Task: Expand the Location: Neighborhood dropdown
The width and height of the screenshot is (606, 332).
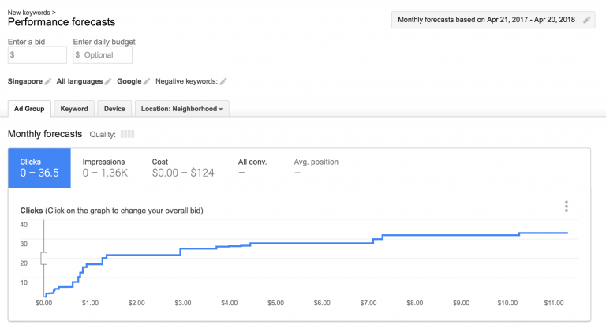Action: tap(182, 109)
